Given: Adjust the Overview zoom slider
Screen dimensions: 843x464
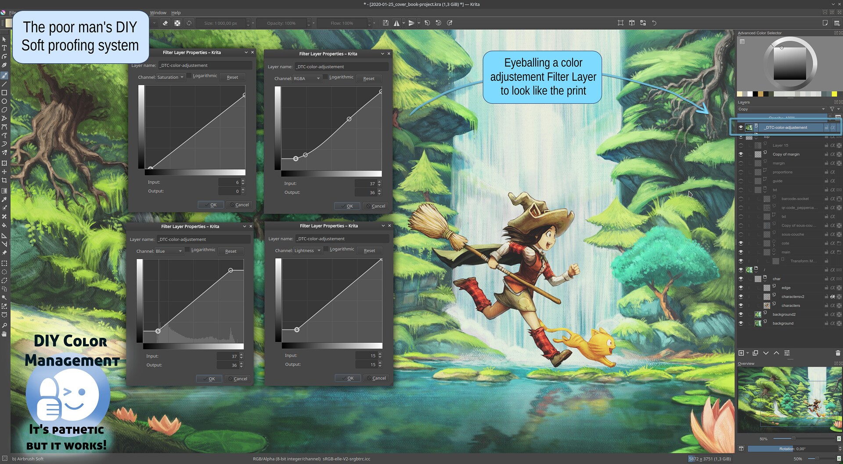Looking at the screenshot, I should (793, 439).
